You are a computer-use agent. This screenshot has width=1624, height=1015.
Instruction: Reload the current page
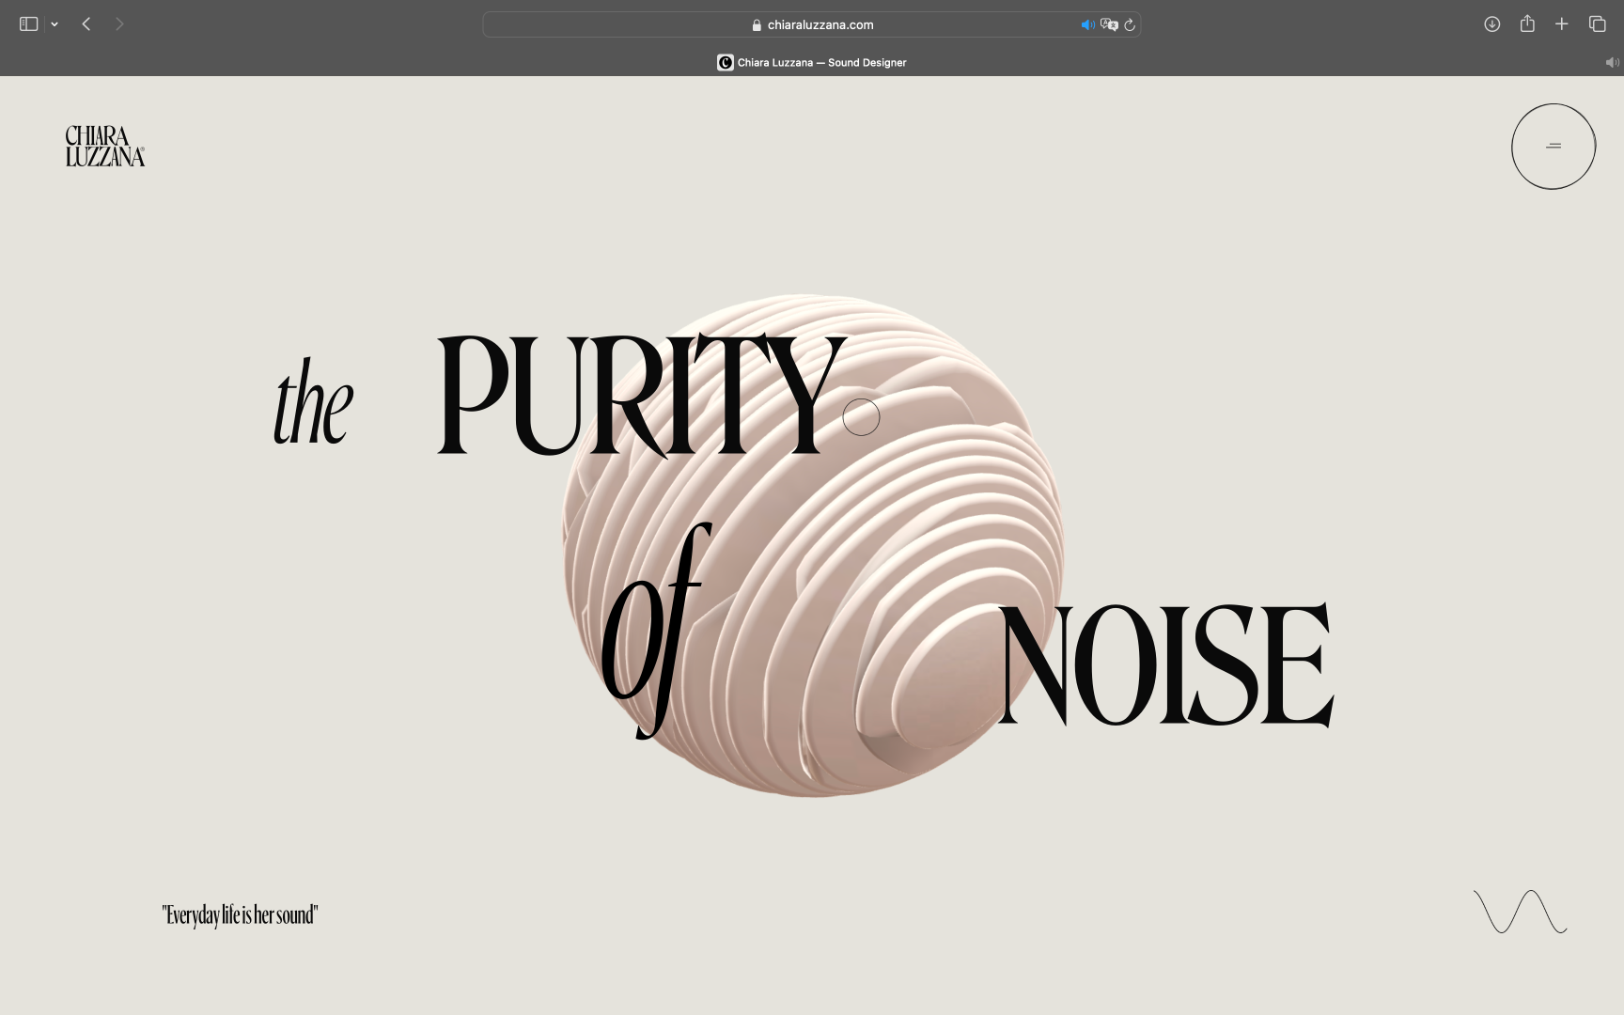(1130, 25)
